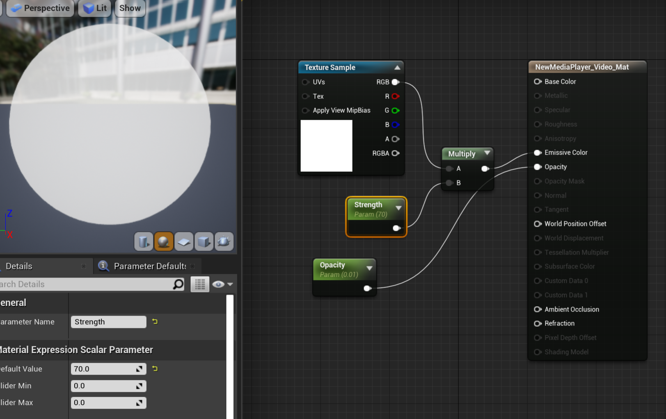666x419 pixels.
Task: Select the NewMediaPlayer_Video_Mat node header
Action: coord(587,67)
